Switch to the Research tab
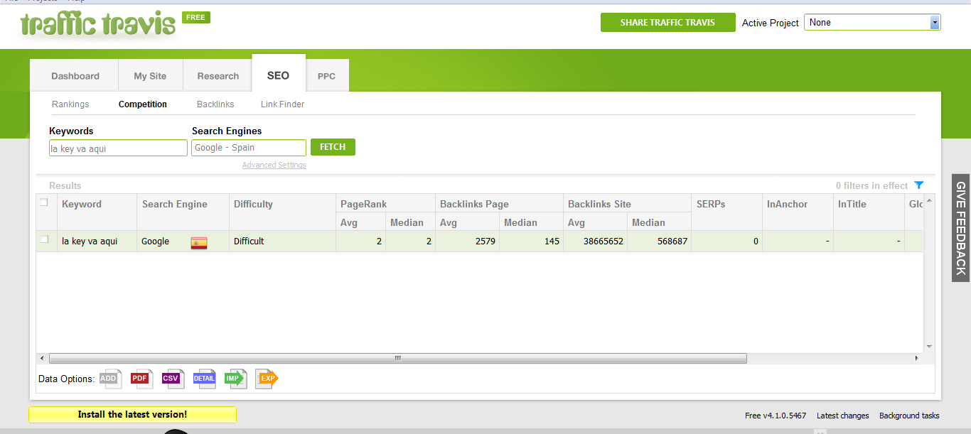 pyautogui.click(x=218, y=76)
